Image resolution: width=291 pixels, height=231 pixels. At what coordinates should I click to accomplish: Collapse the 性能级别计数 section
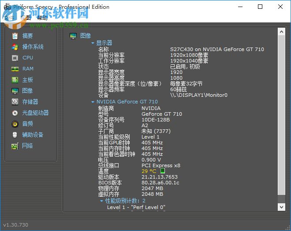pyautogui.click(x=101, y=201)
